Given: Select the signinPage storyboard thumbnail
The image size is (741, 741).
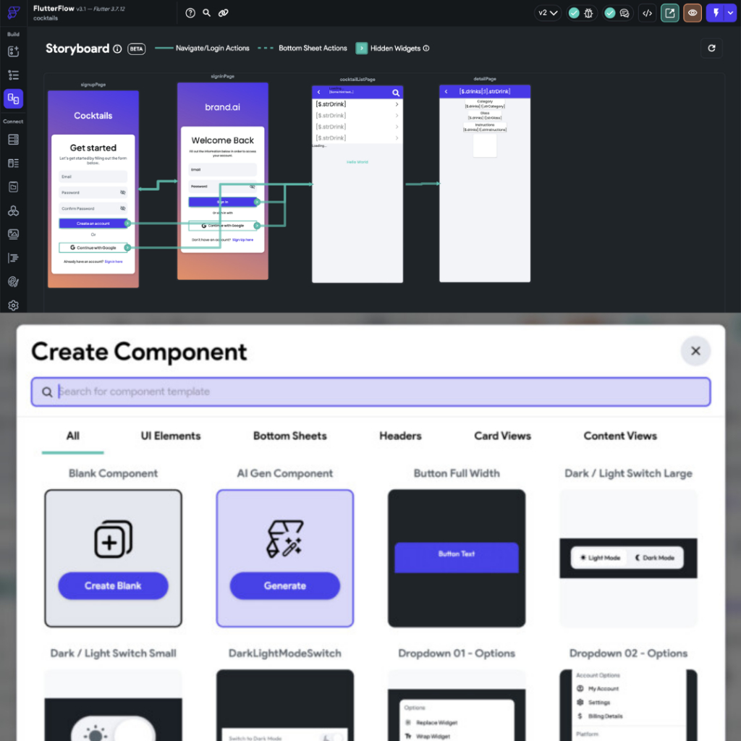Looking at the screenshot, I should tap(223, 181).
